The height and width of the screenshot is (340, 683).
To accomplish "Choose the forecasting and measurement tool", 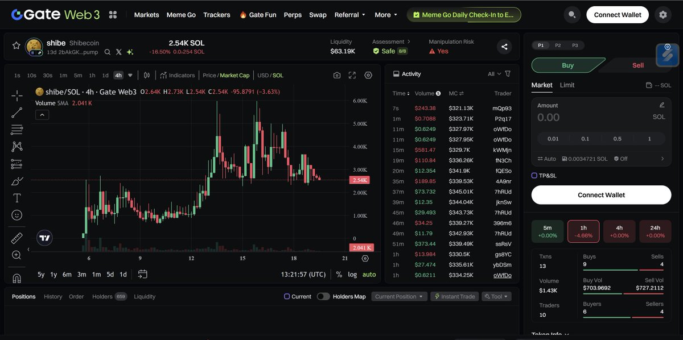I will pos(17,164).
